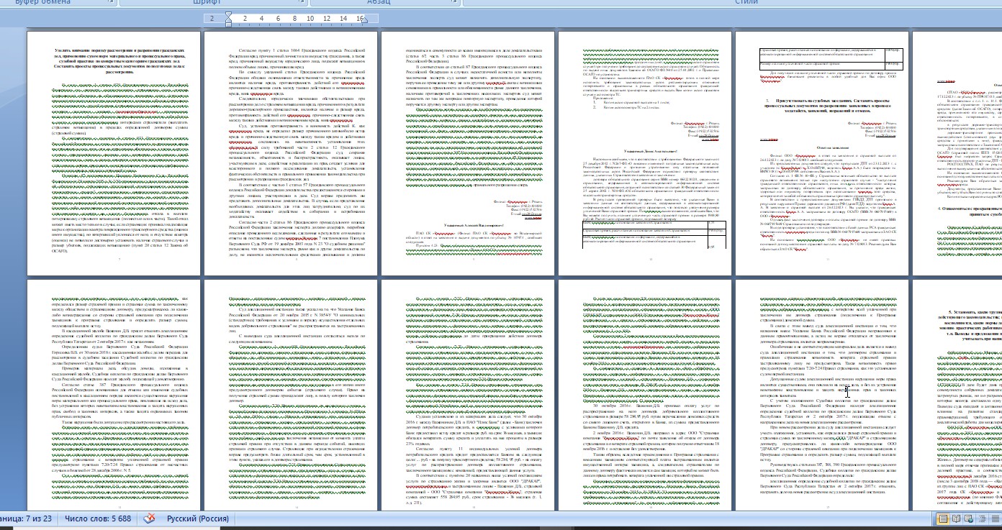1002x530 pixels.
Task: Click the page containing the two-column table
Action: pos(643,153)
